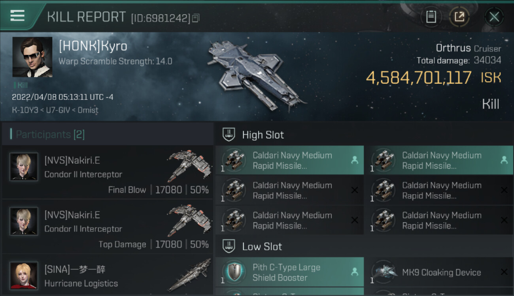The width and height of the screenshot is (514, 296).
Task: Close the kill report window
Action: 494,17
